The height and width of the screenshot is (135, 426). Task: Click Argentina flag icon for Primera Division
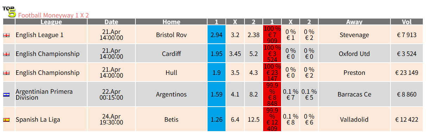pos(6,94)
